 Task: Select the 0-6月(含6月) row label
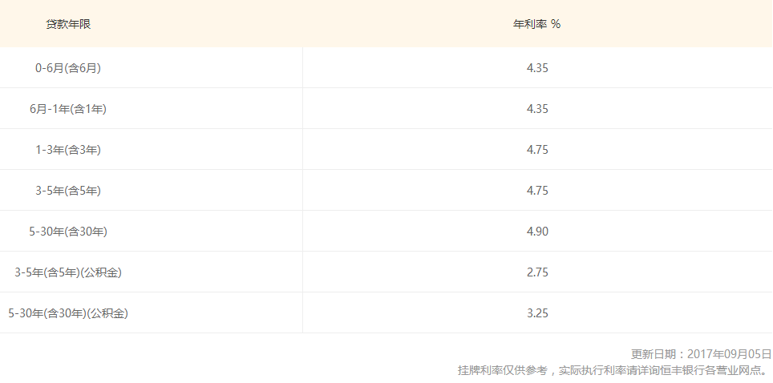(68, 68)
